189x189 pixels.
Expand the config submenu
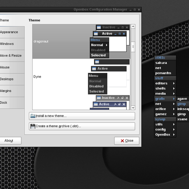click(165, 129)
